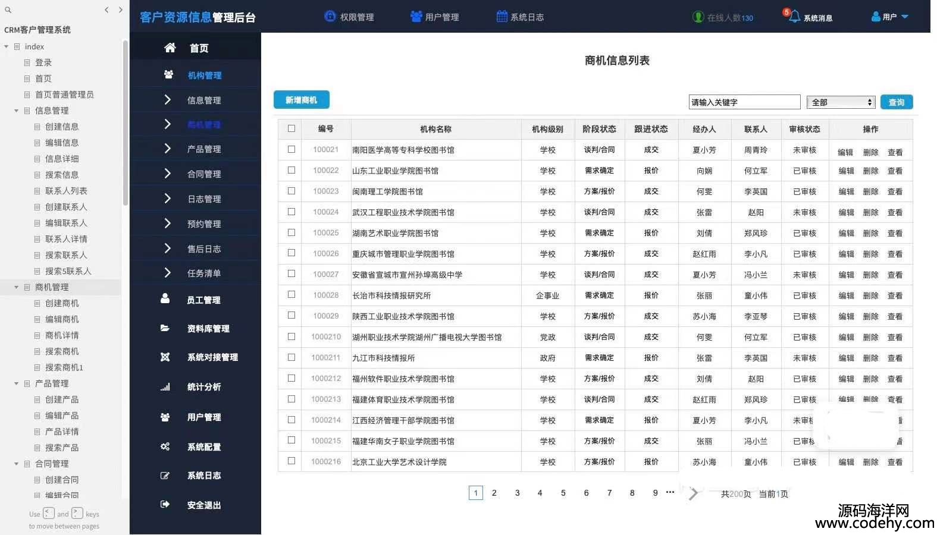Image resolution: width=937 pixels, height=535 pixels.
Task: Open the 全部 filter dropdown
Action: pos(841,102)
